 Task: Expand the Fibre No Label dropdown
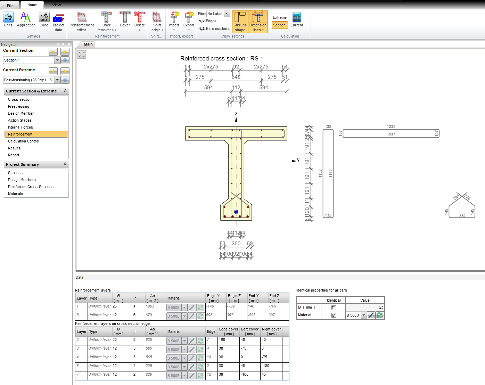(227, 14)
